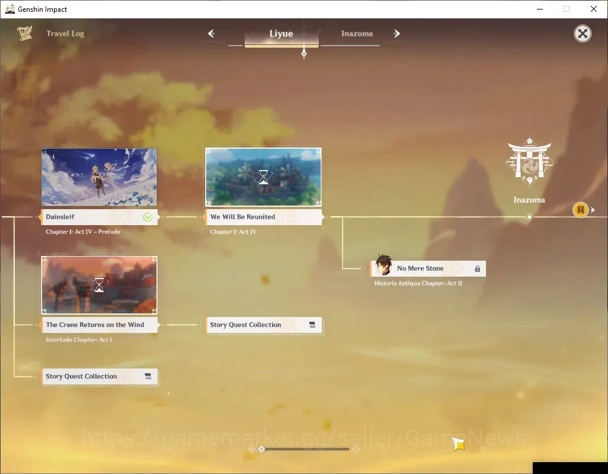Click the left end of bottom scroll slider

coord(251,449)
